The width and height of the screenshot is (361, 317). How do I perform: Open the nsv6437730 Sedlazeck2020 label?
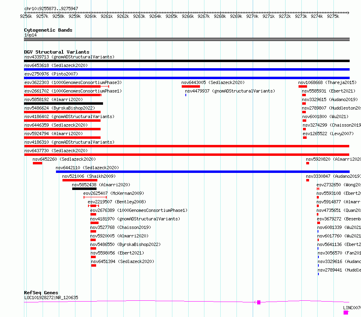(56, 151)
